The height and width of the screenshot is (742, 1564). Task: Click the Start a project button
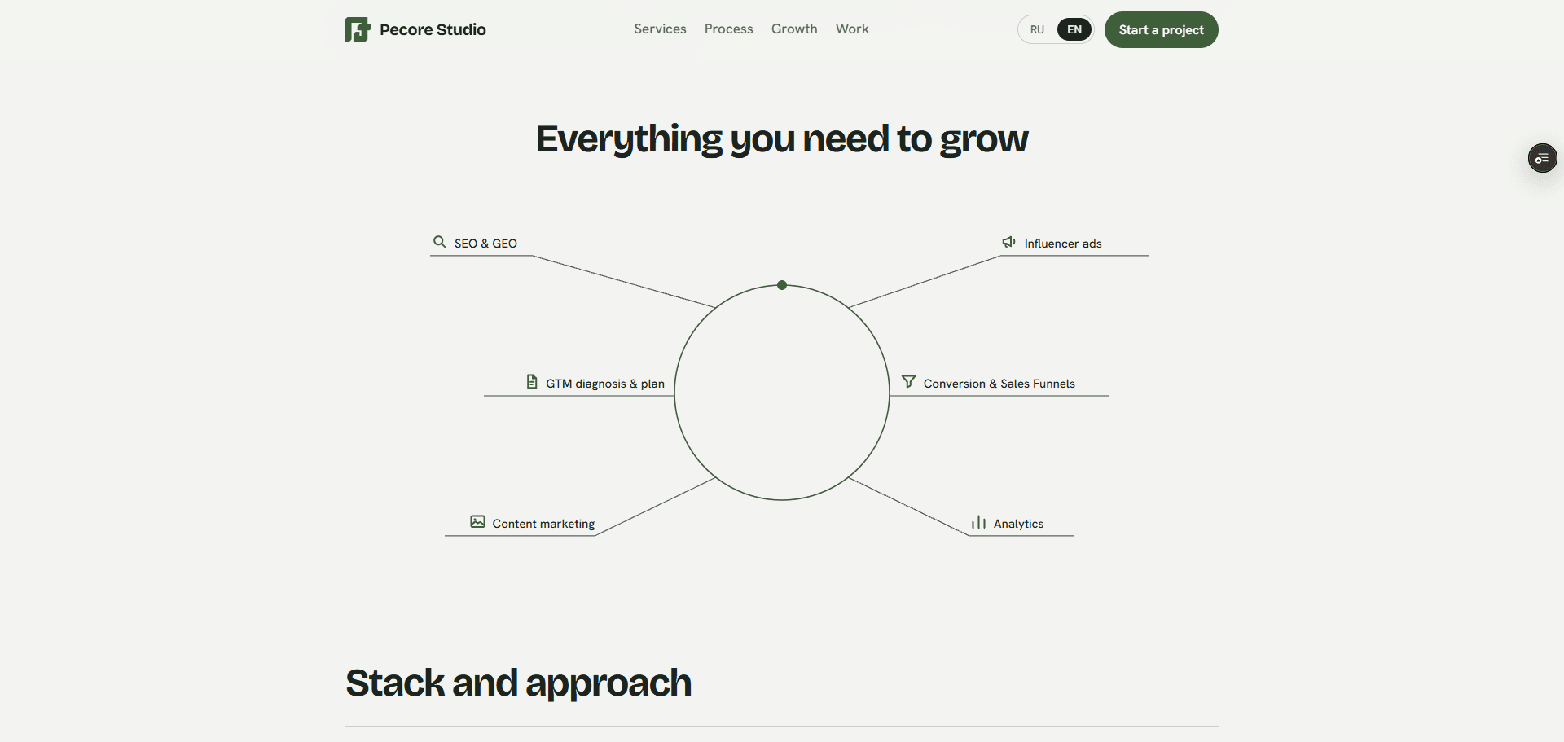point(1161,29)
